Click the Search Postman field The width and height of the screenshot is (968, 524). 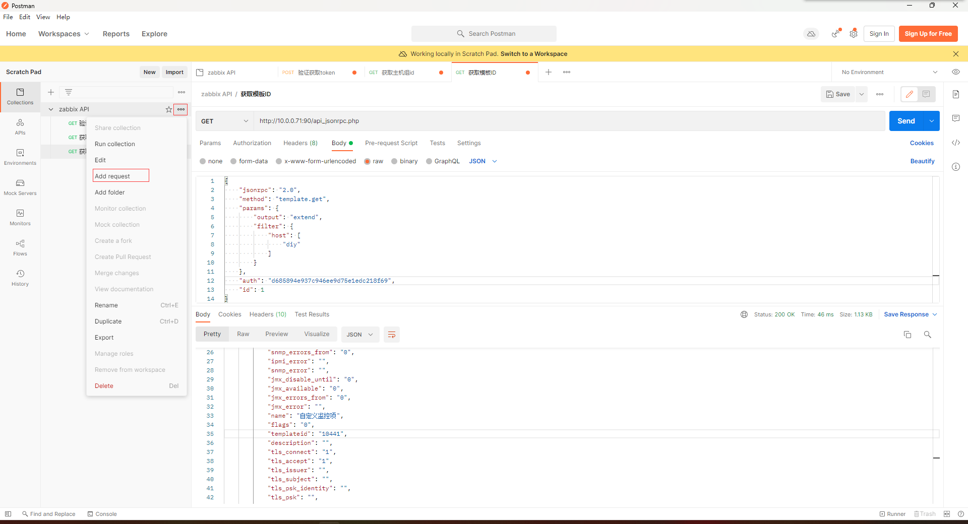point(484,34)
